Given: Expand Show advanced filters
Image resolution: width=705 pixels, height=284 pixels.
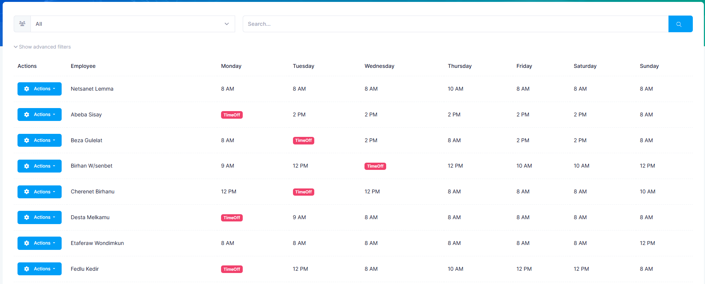Looking at the screenshot, I should 43,47.
